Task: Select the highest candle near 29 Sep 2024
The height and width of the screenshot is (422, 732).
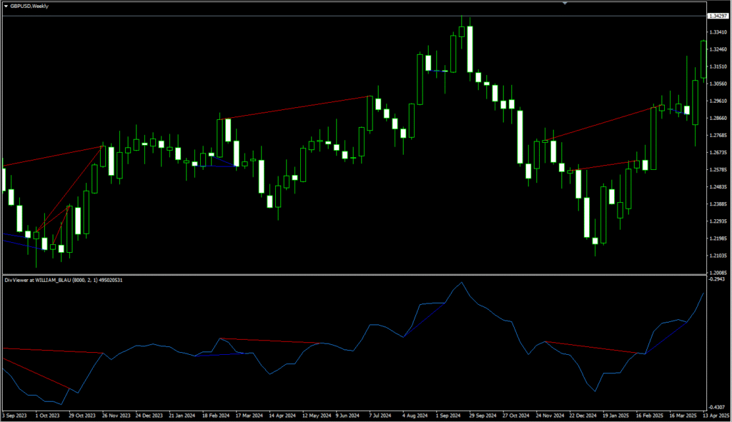Action: (x=462, y=32)
